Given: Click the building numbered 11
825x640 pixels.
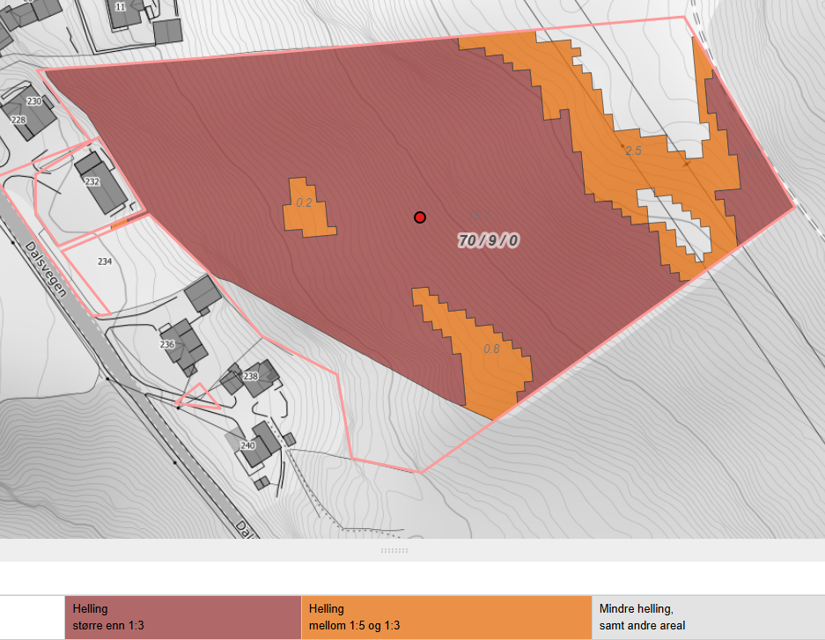Looking at the screenshot, I should click(126, 12).
